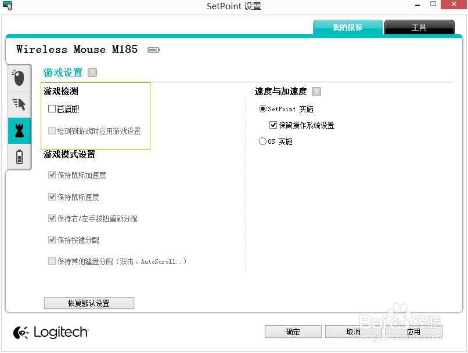
Task: Click the 取消 button
Action: point(354,332)
